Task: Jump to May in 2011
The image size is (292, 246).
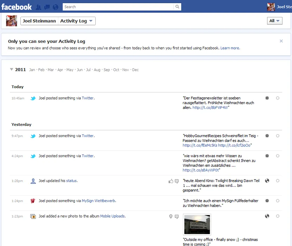Action: [70, 70]
